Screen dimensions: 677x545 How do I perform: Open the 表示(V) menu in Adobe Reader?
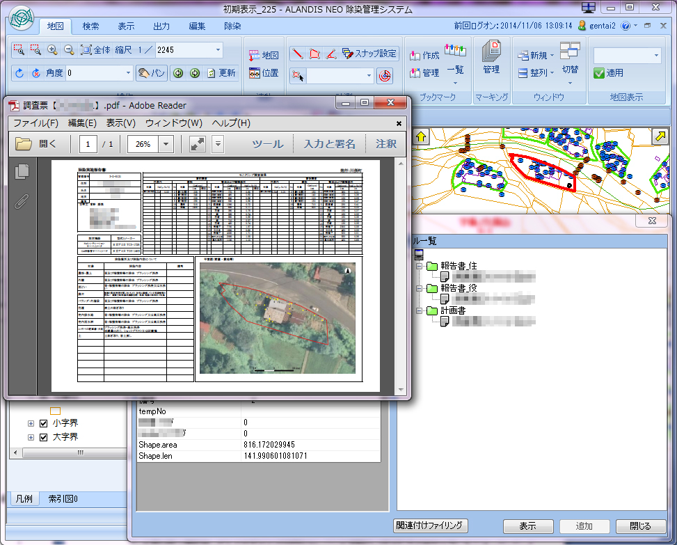[x=120, y=123]
